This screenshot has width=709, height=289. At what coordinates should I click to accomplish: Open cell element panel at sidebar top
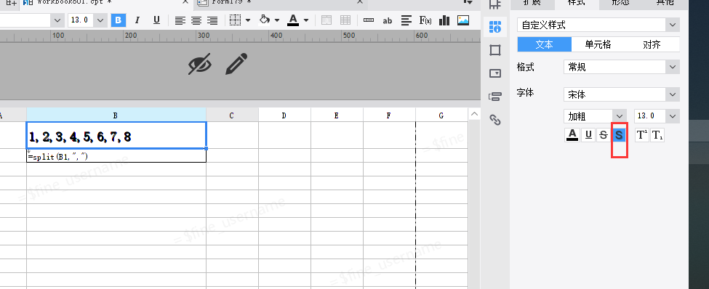click(x=495, y=4)
